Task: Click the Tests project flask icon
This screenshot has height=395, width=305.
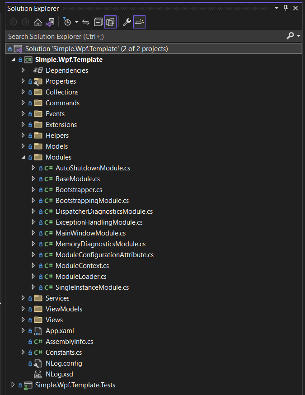Action: point(28,386)
